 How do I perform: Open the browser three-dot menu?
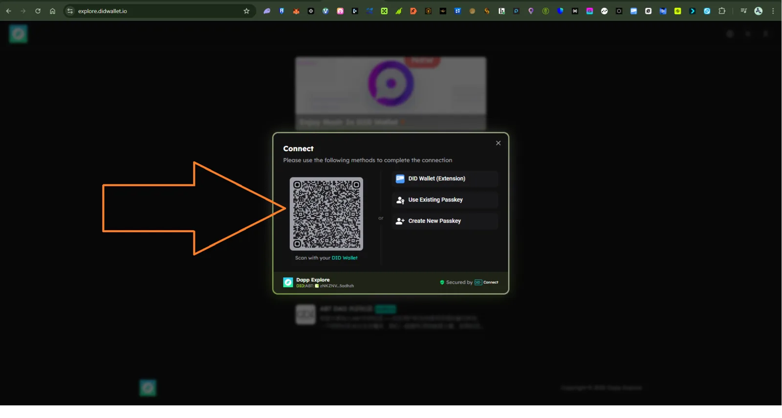pos(773,11)
